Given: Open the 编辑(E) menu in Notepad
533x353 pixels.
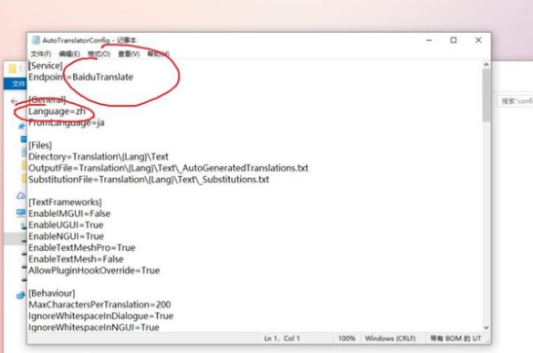Looking at the screenshot, I should point(69,54).
